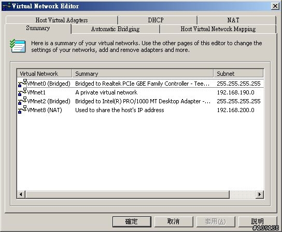The height and width of the screenshot is (232, 282).
Task: Click the horizontal scrollbar thumb
Action: point(128,194)
